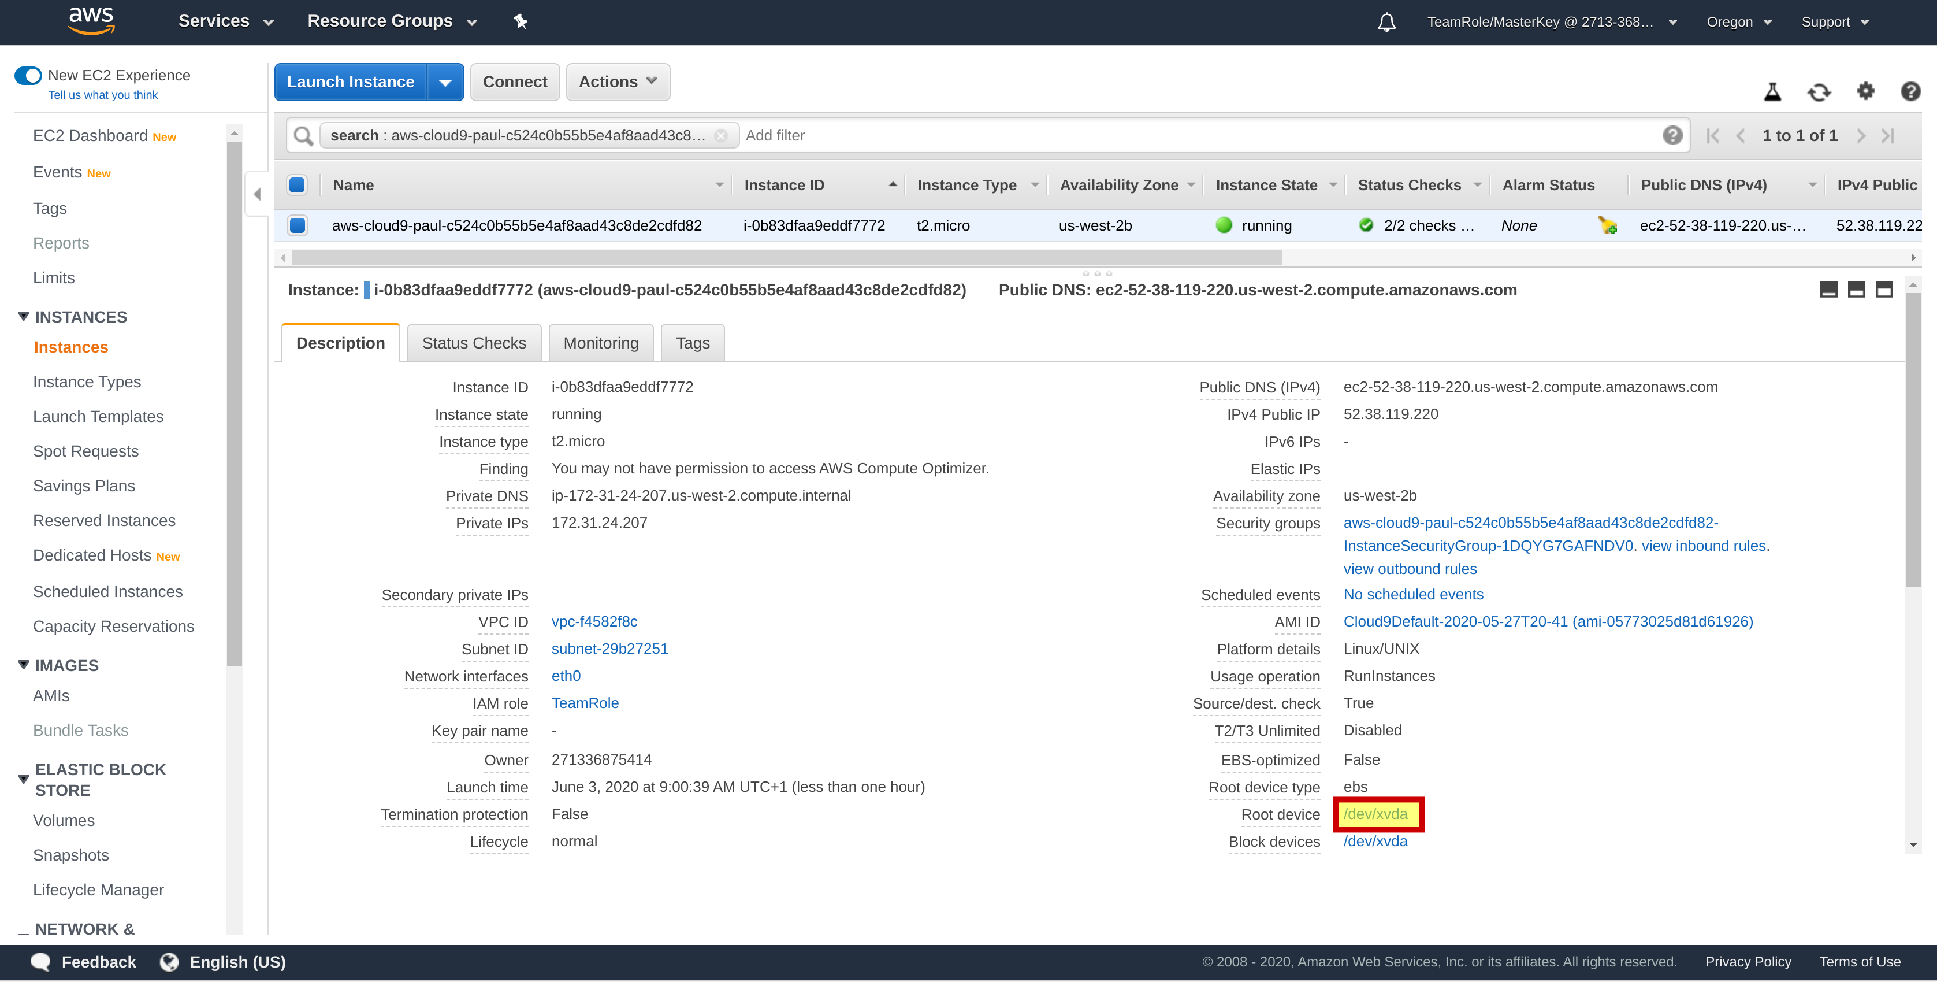Go to first page of results
This screenshot has height=982, width=1937.
(1713, 135)
